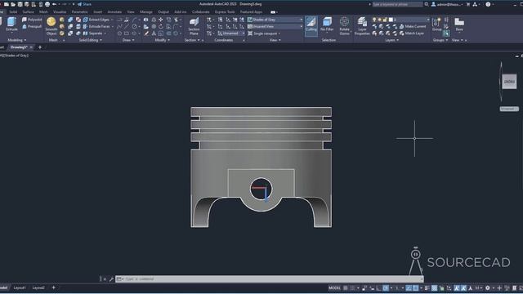Click the search keyword input field
The height and width of the screenshot is (294, 523).
[397, 4]
